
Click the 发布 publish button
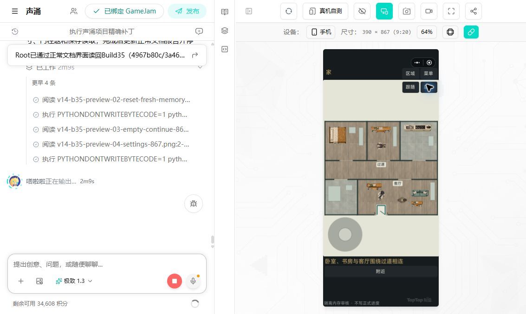(187, 11)
